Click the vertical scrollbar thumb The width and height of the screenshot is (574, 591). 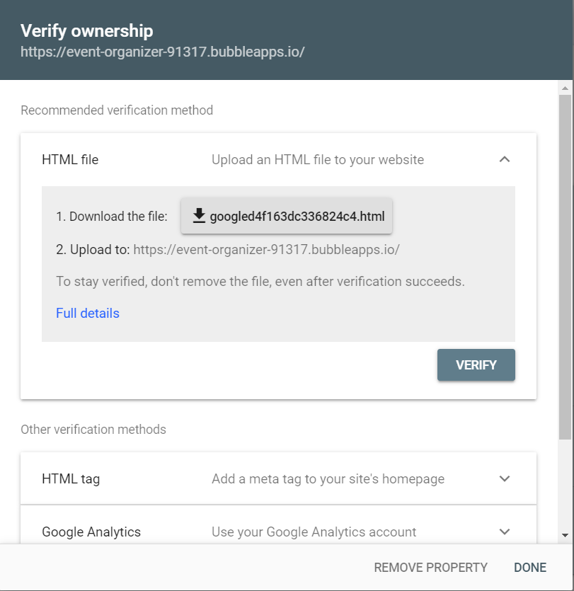click(565, 267)
